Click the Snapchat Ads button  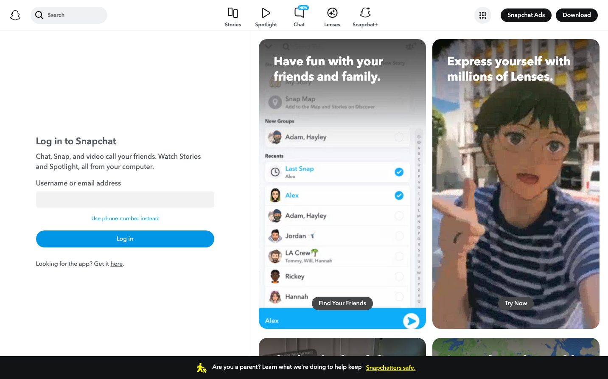point(526,15)
